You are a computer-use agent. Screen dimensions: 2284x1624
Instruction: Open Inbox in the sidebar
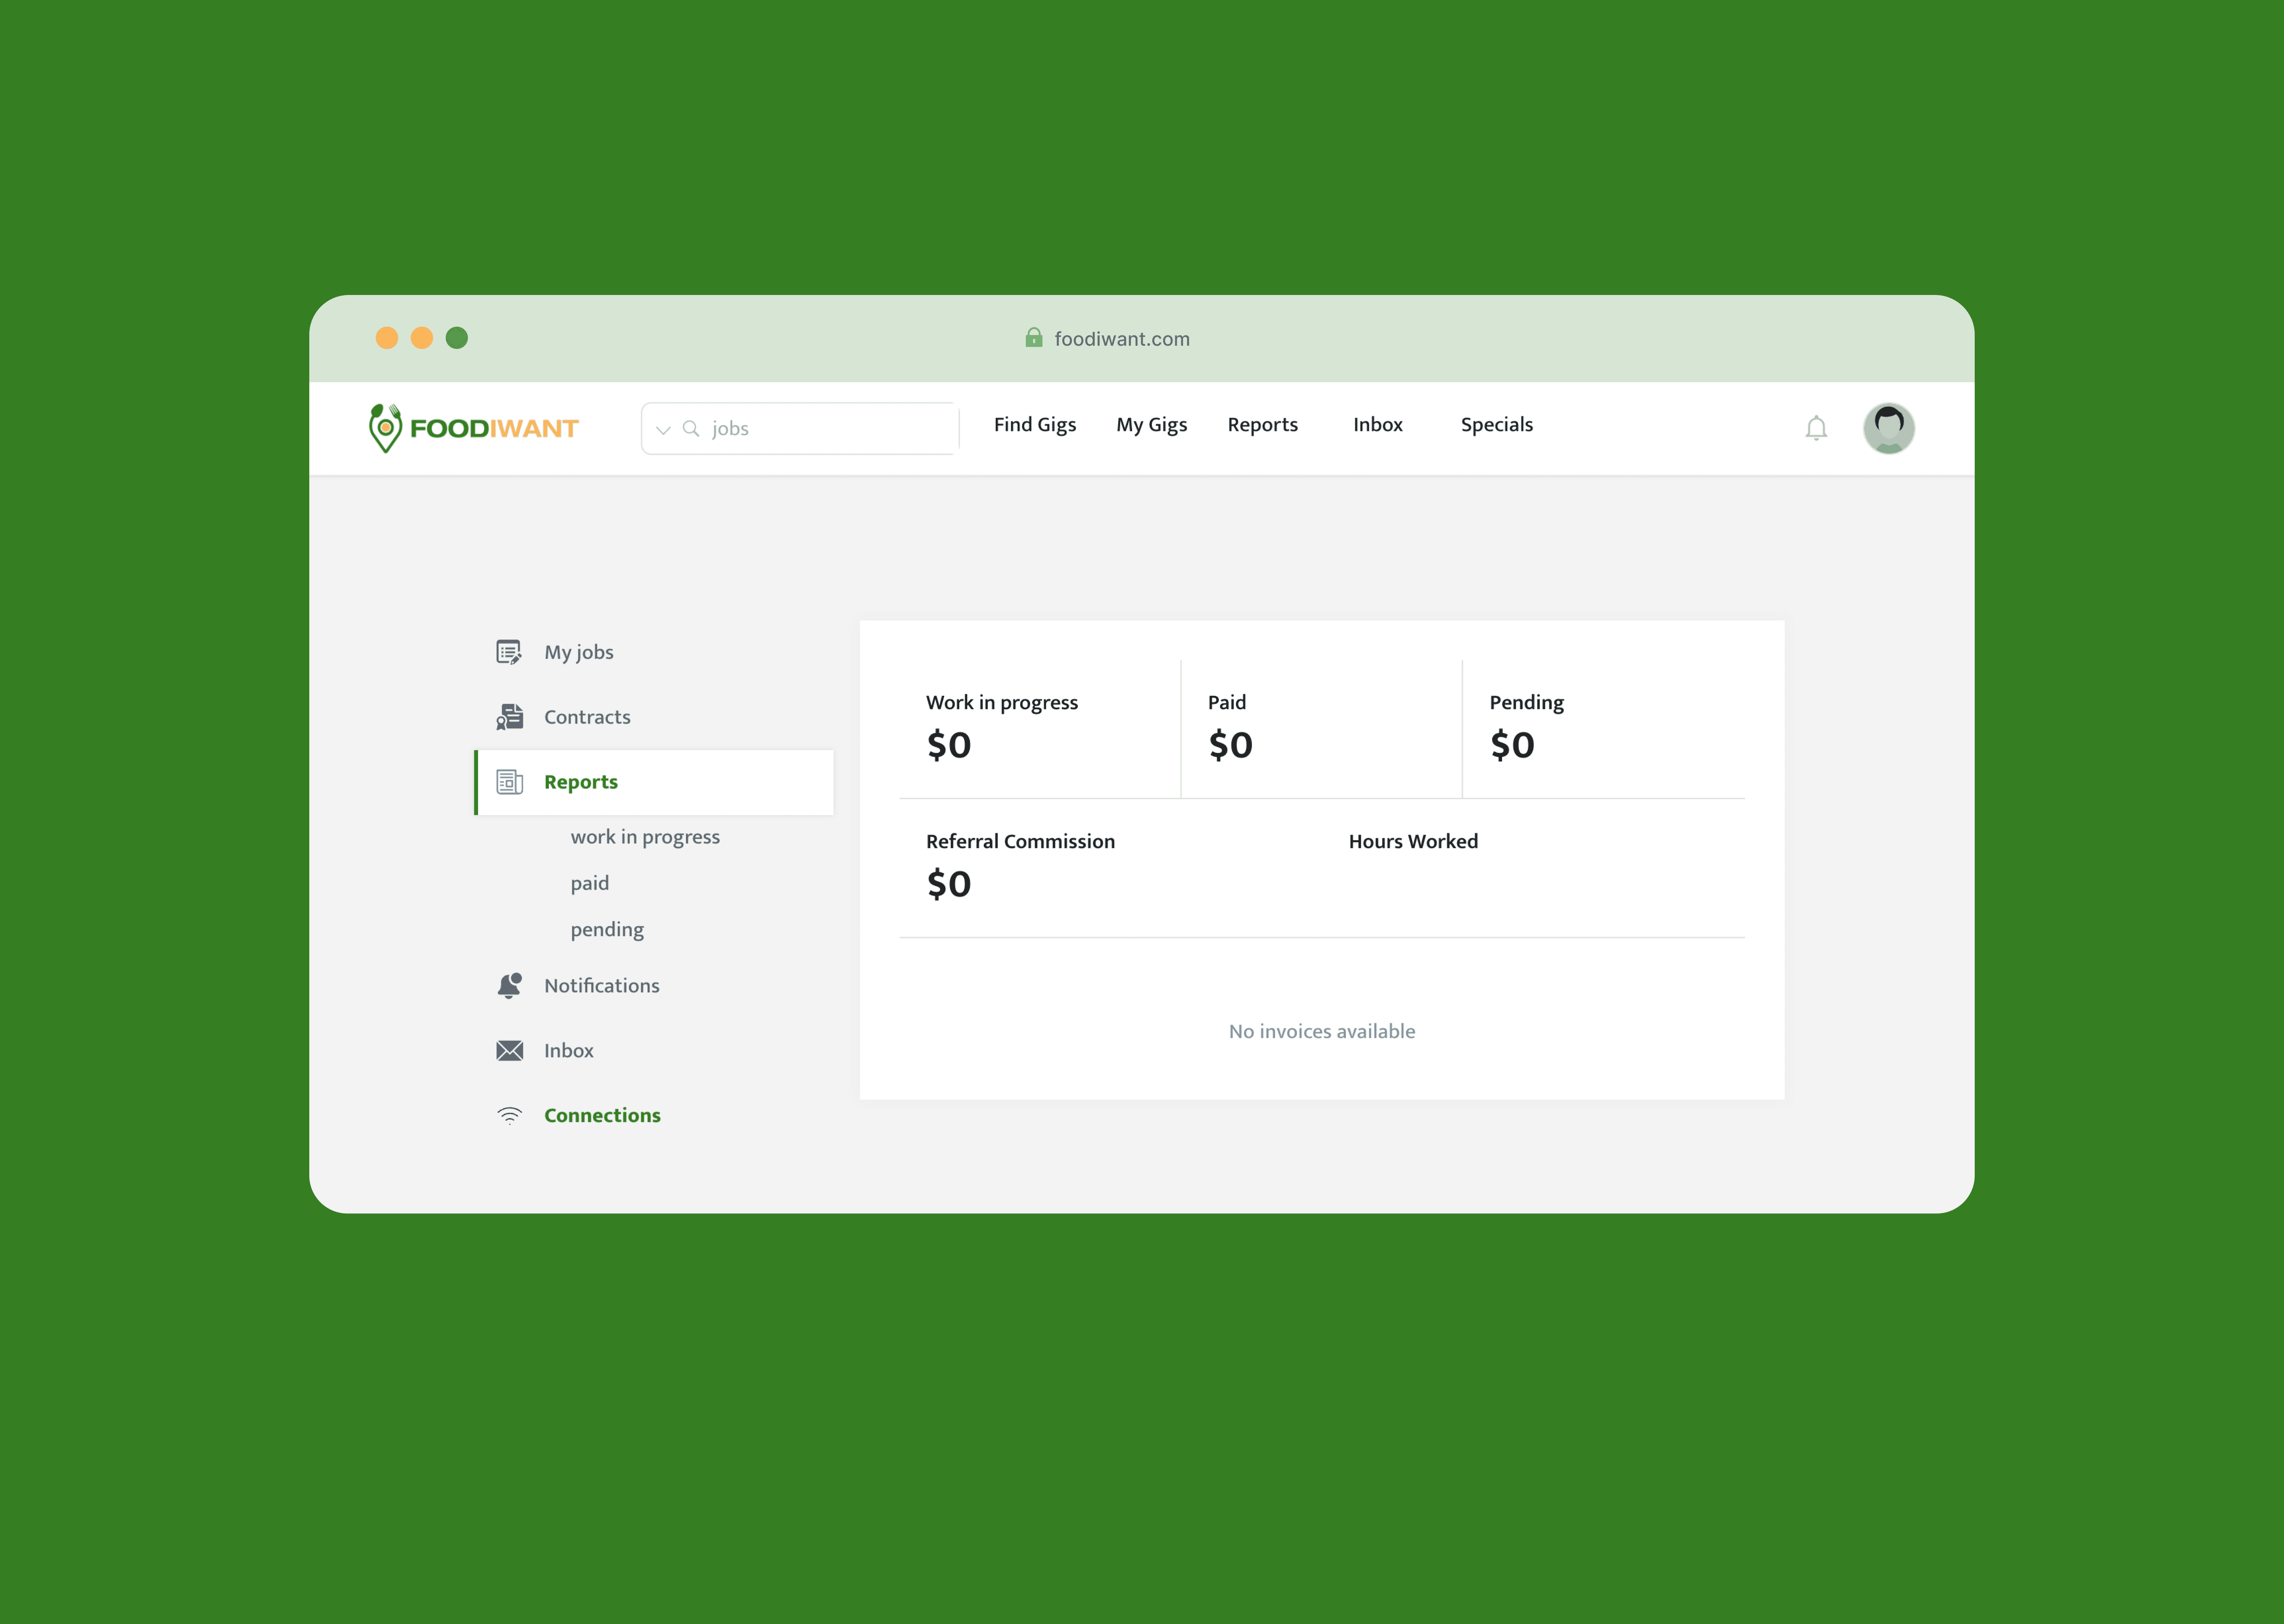click(x=569, y=1051)
